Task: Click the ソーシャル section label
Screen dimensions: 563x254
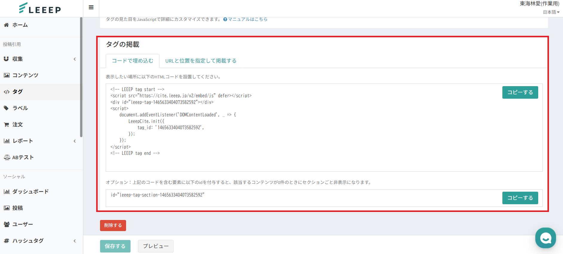Action: tap(14, 177)
